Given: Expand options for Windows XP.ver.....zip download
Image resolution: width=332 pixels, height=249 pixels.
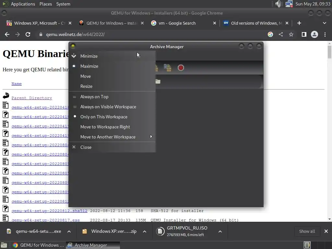Looking at the screenshot, I should click(145, 231).
